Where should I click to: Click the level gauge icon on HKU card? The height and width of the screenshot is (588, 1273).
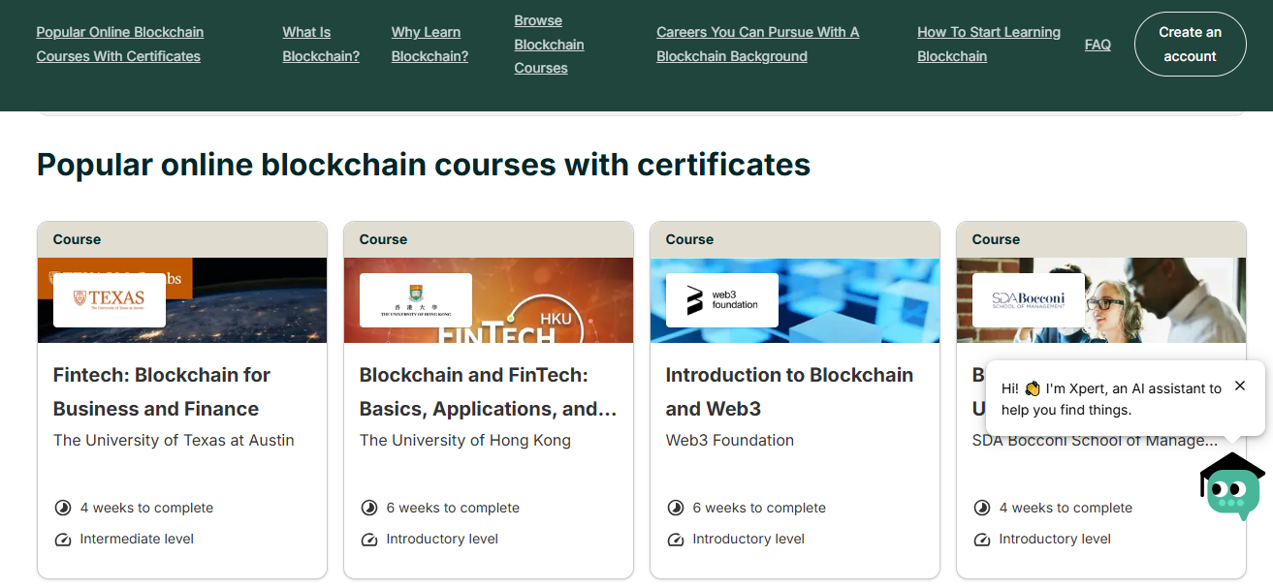(369, 540)
